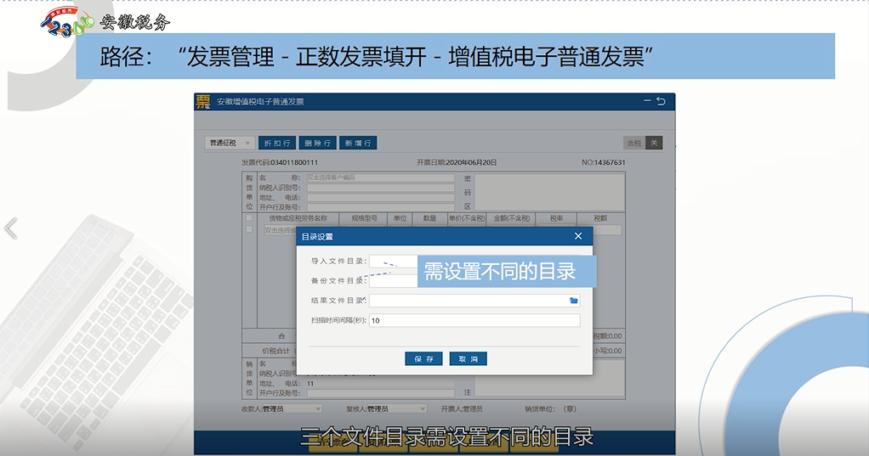Click the 安徽增值税电子普通发票 window title

[260, 102]
